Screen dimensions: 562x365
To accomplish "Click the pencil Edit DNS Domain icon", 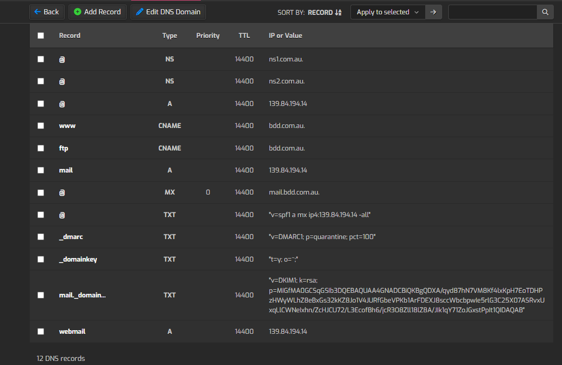I will (x=139, y=12).
